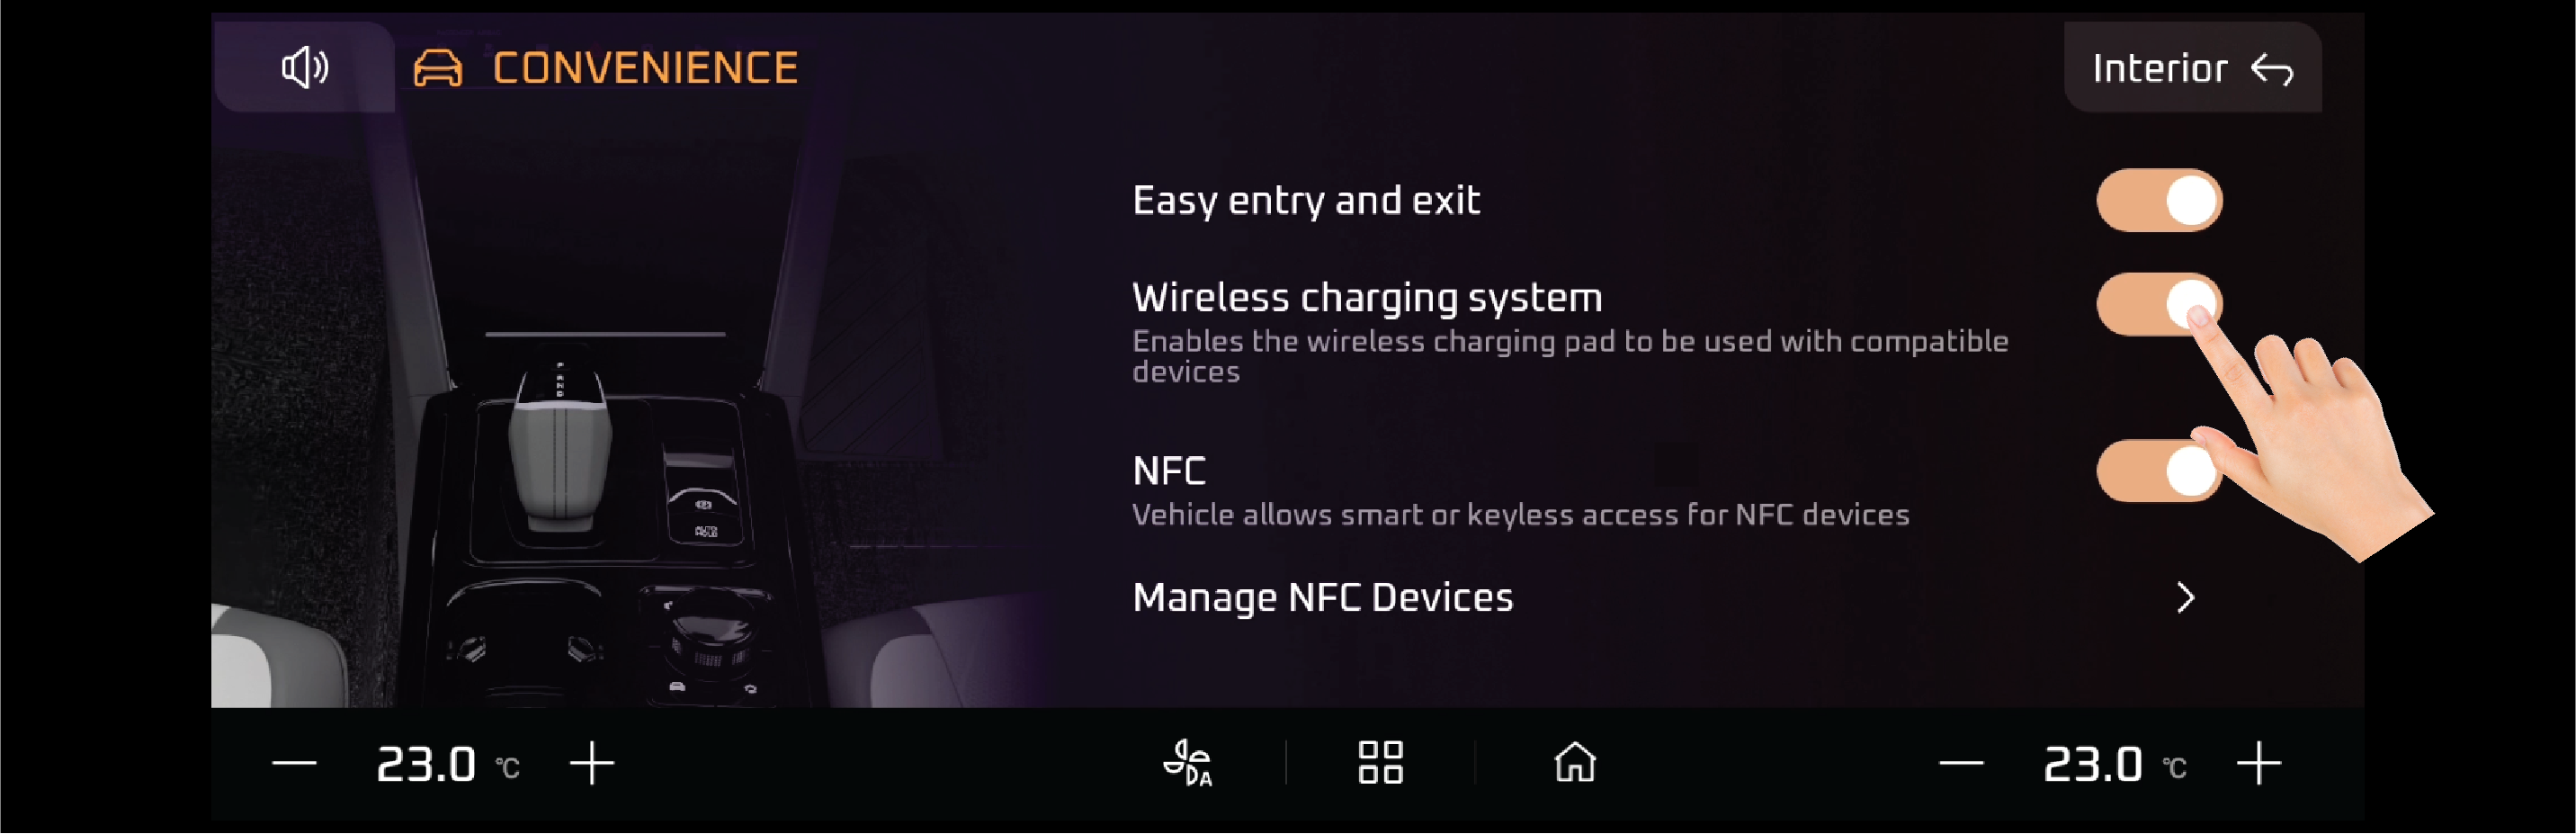Go back using the Interior button
2576x834 pixels.
pyautogui.click(x=2192, y=68)
